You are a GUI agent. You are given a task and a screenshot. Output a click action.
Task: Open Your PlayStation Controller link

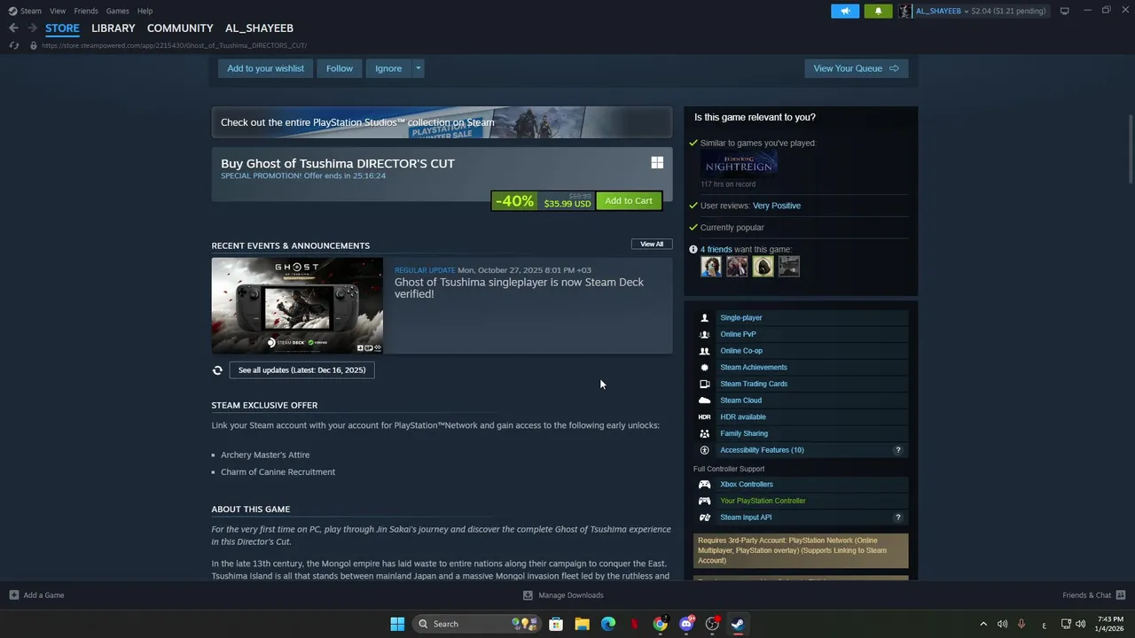(x=763, y=501)
